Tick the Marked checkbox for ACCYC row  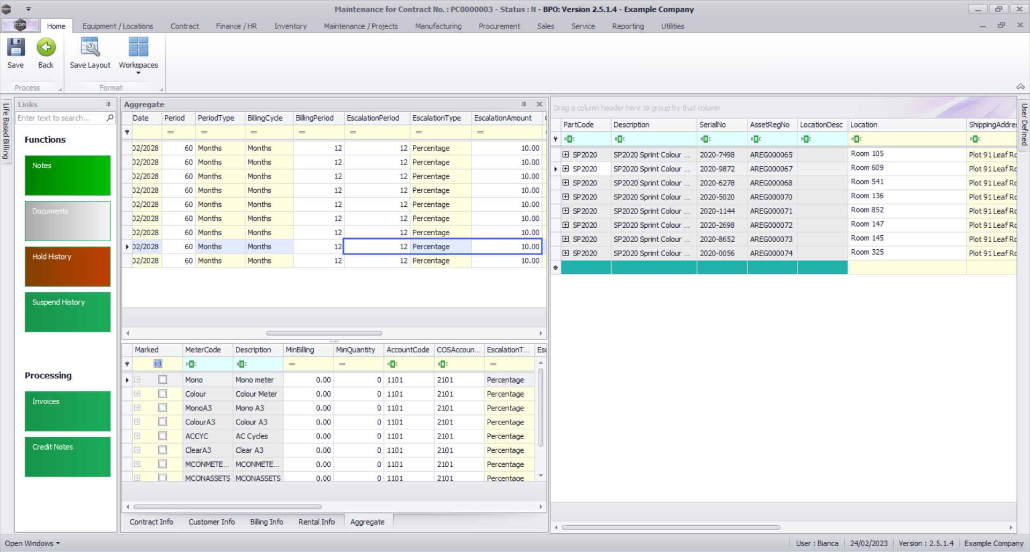click(x=163, y=436)
